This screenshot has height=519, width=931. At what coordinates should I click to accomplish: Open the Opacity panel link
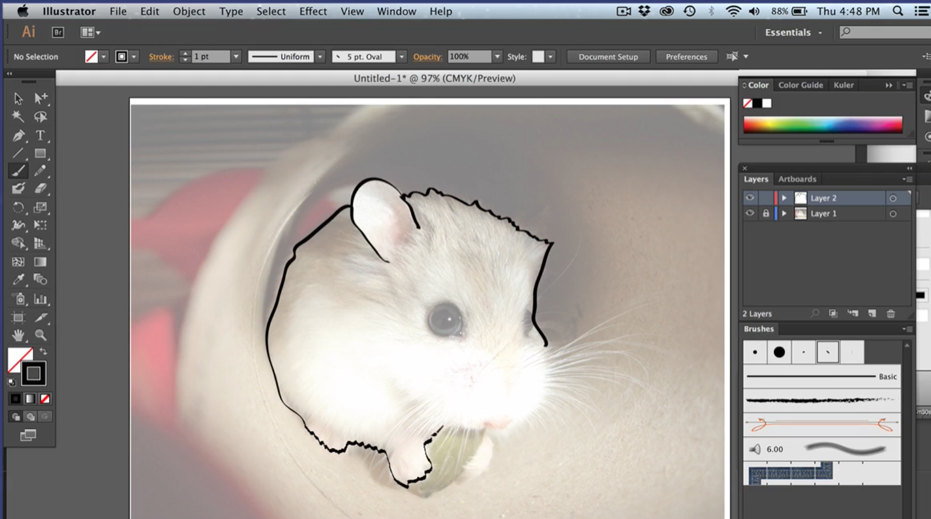(427, 57)
